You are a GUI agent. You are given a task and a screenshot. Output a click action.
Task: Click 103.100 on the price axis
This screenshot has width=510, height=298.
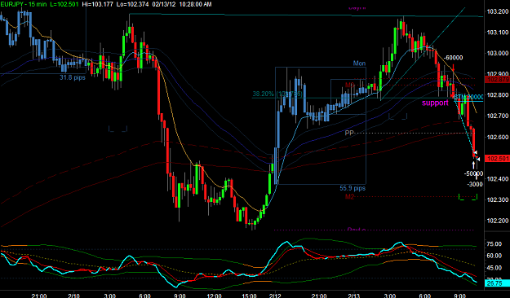point(497,33)
